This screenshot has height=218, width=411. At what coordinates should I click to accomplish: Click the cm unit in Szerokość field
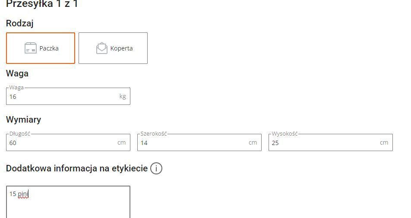pos(253,142)
